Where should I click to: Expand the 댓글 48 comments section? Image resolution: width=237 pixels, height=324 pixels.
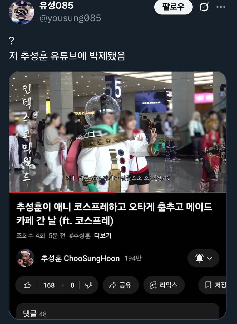118,311
